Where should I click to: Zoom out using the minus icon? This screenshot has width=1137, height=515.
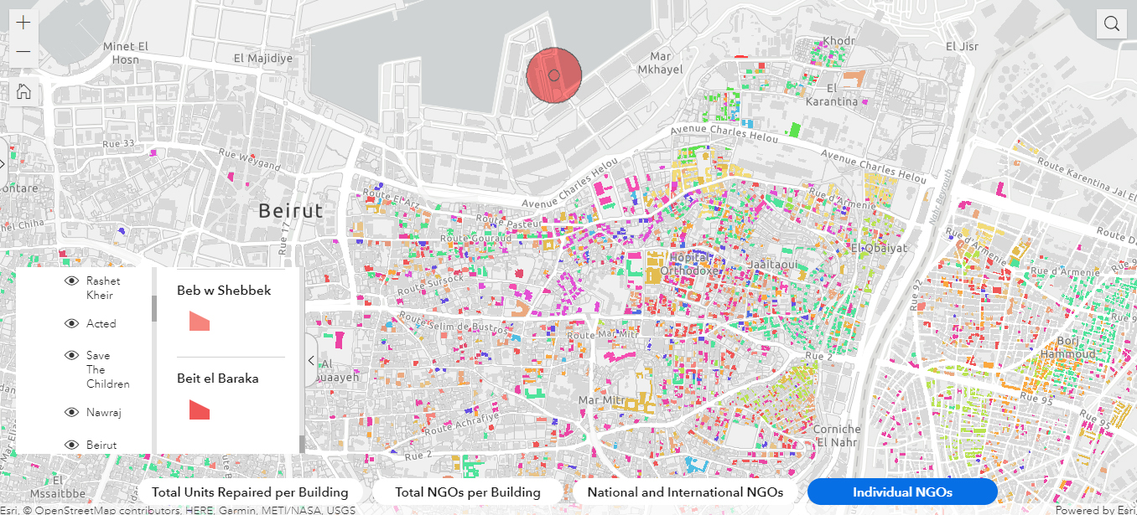[23, 51]
